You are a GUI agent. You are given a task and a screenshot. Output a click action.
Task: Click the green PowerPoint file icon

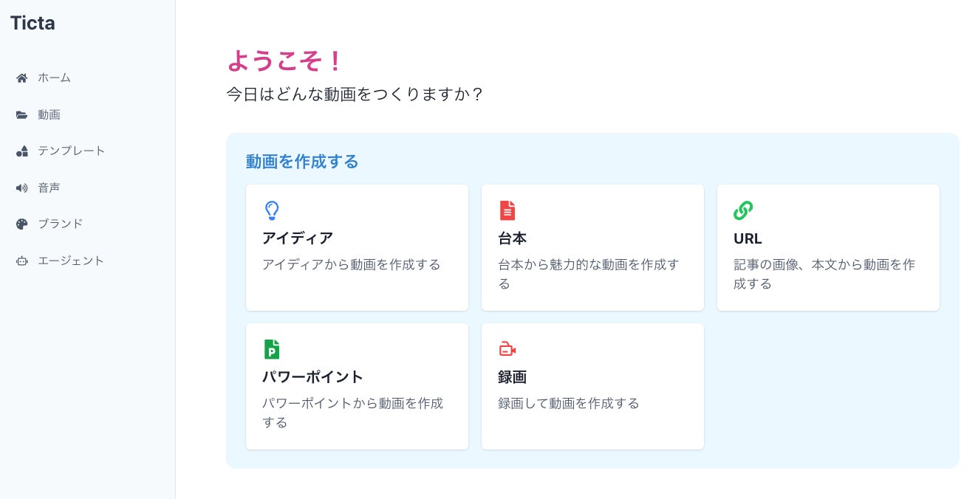coord(272,349)
